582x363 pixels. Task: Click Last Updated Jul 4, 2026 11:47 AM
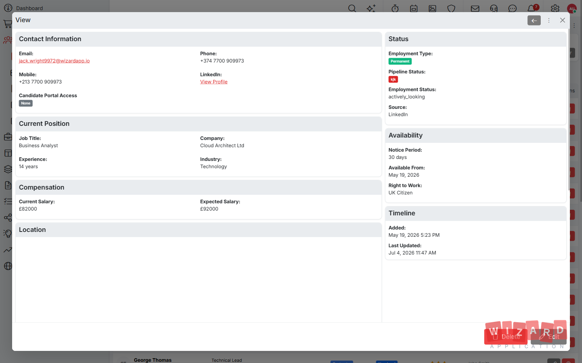coord(412,253)
